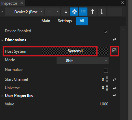The image size is (132, 120).
Task: Click the Mode label
Action: pos(10,60)
